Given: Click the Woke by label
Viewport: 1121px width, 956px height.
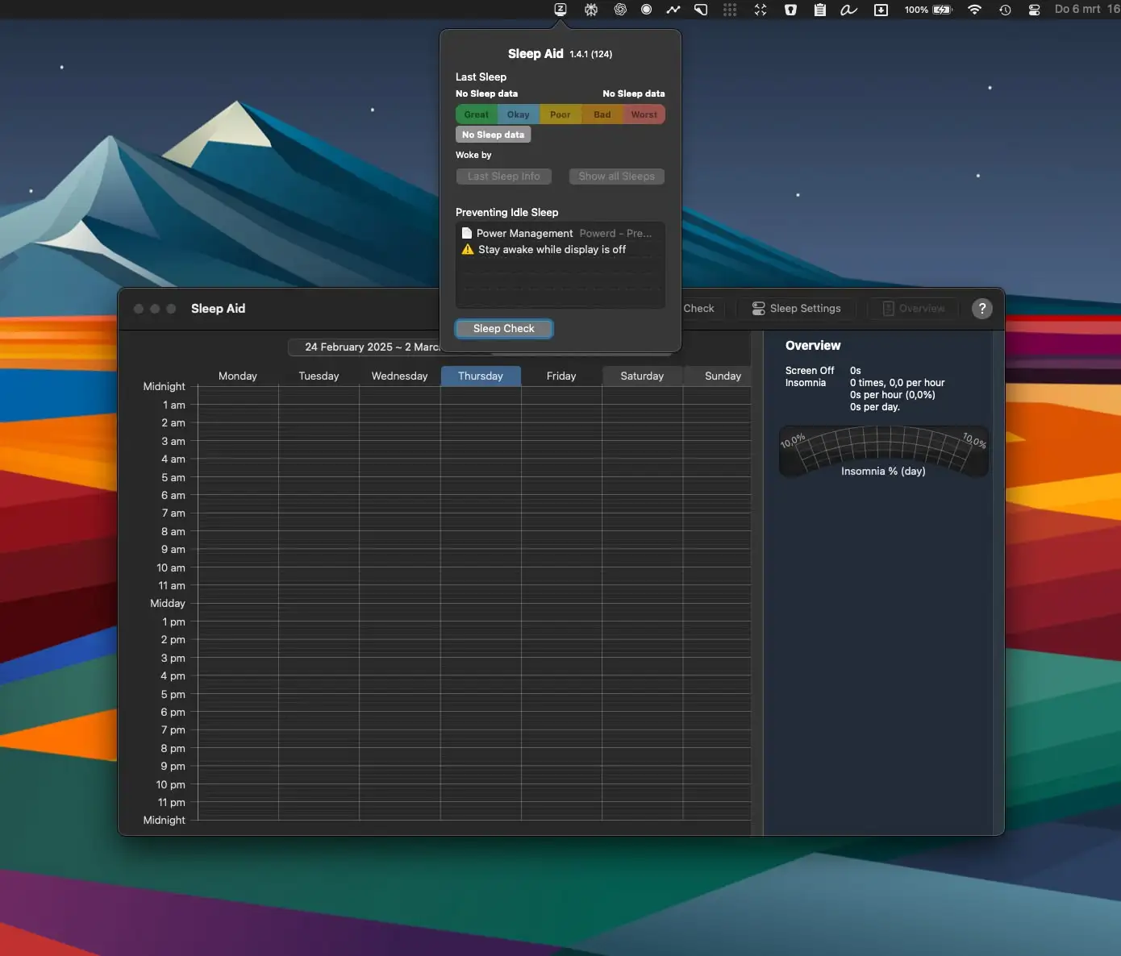Looking at the screenshot, I should pyautogui.click(x=473, y=155).
